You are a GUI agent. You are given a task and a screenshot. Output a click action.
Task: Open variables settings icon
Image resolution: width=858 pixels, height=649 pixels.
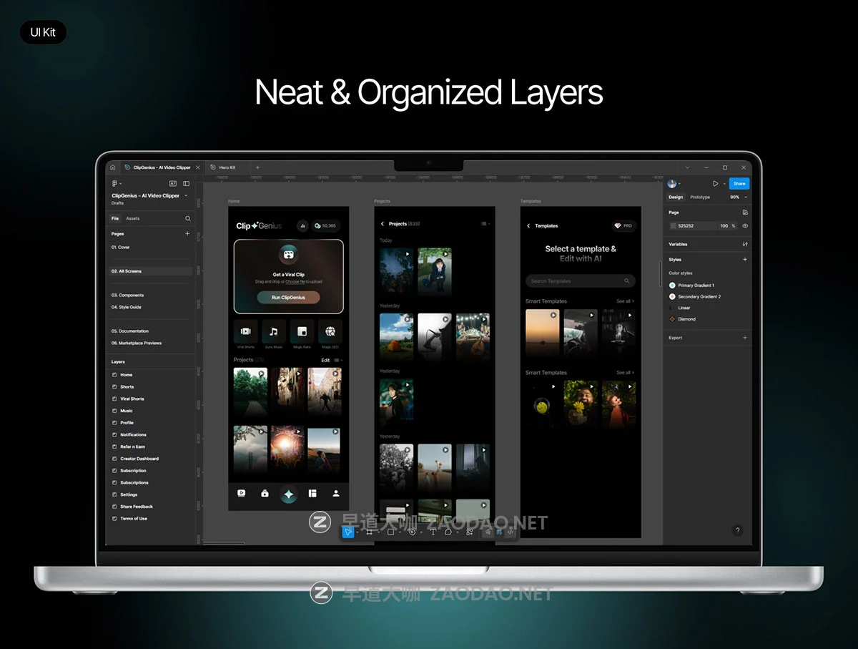pos(745,244)
